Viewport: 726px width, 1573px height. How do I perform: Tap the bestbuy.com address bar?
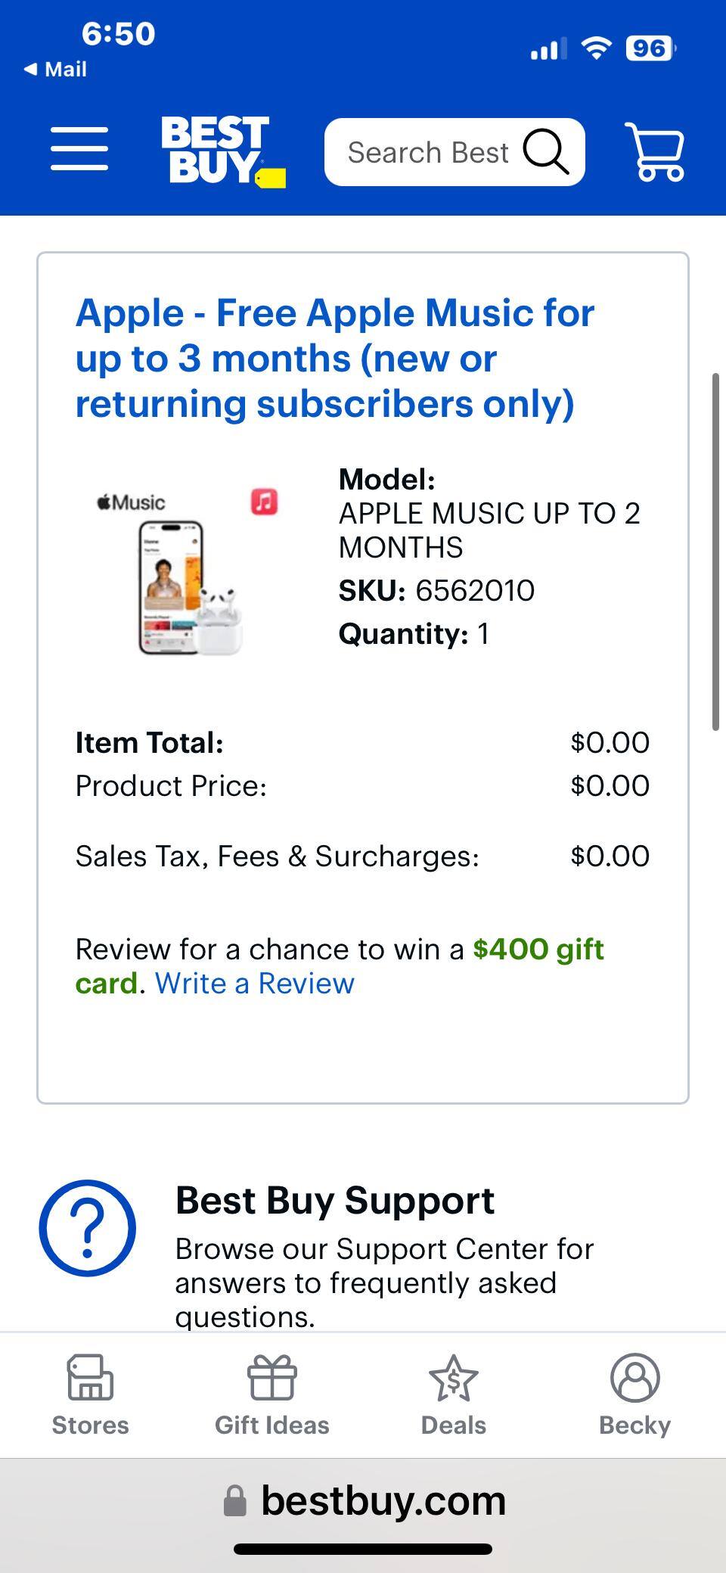(x=365, y=1500)
